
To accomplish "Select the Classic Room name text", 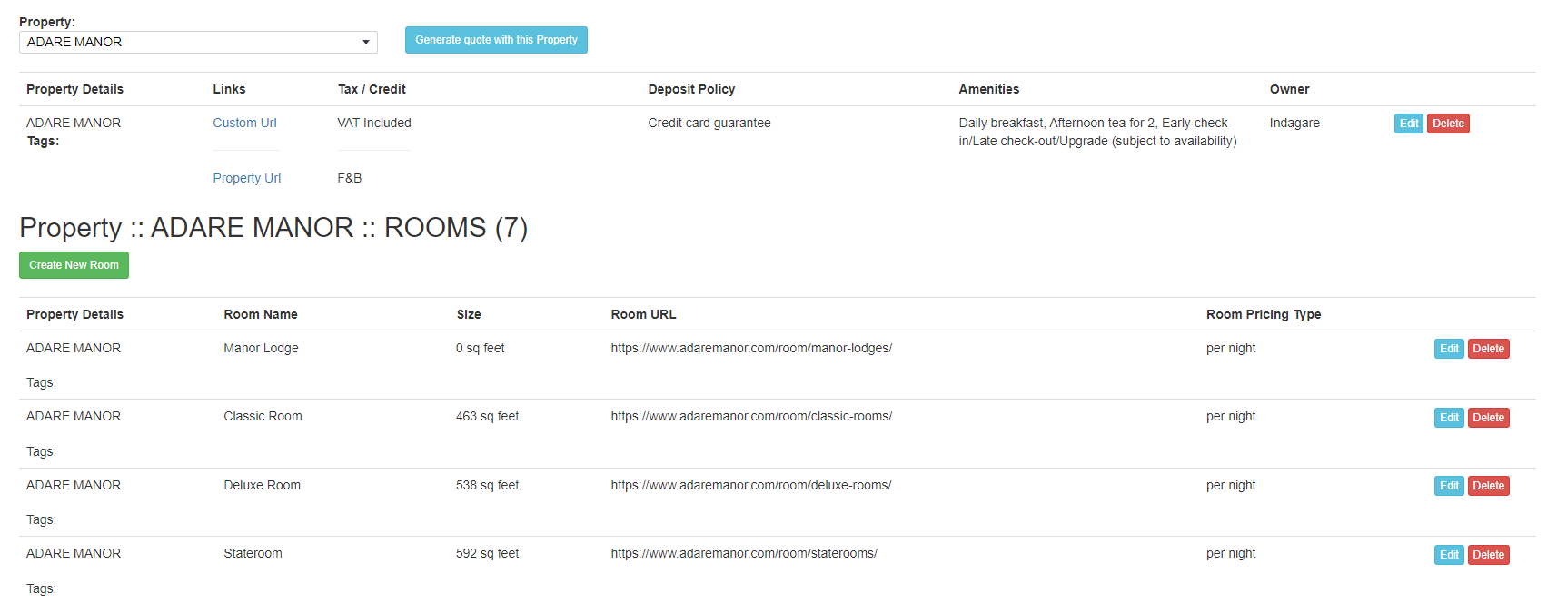I will 263,416.
